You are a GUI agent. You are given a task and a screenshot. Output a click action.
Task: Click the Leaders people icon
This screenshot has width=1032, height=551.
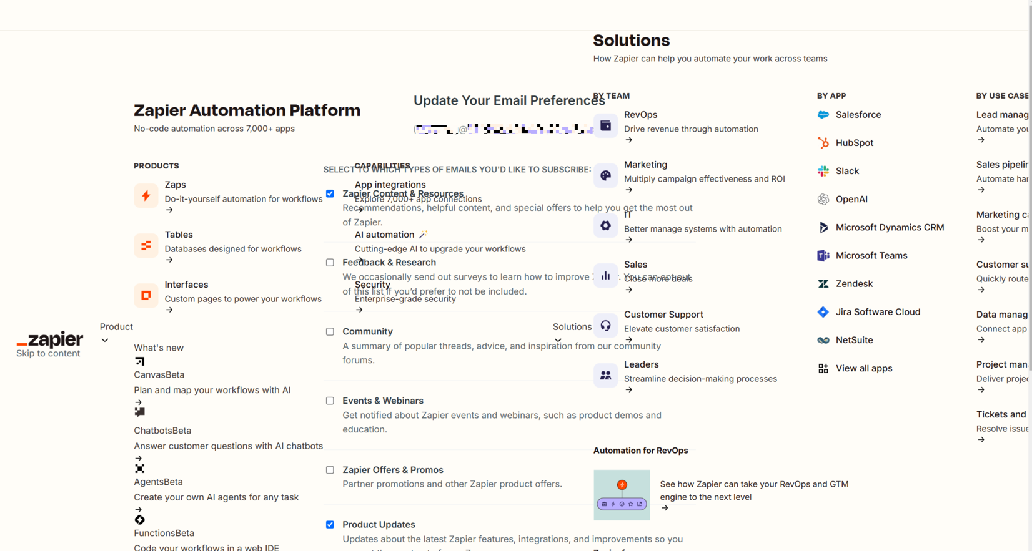coord(605,375)
